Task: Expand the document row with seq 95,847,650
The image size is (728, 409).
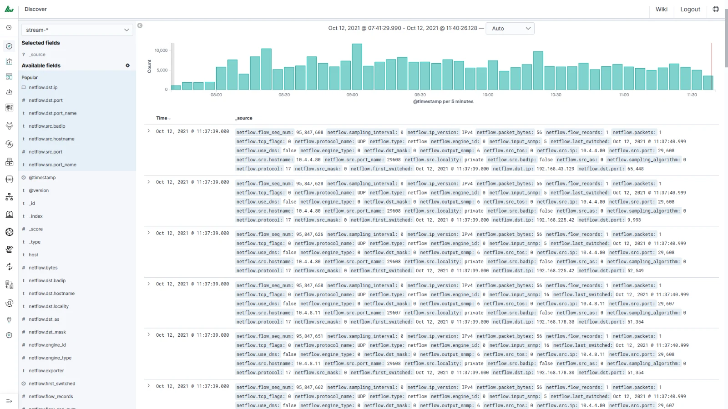Action: pos(149,284)
